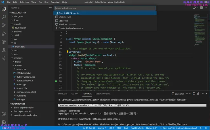
Task: Expand direct dependencies node
Action: pyautogui.click(x=23, y=108)
